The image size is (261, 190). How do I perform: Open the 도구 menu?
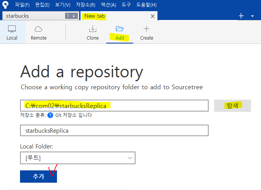coord(126,5)
